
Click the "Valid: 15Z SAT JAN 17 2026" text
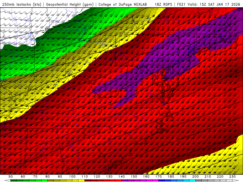(214, 4)
